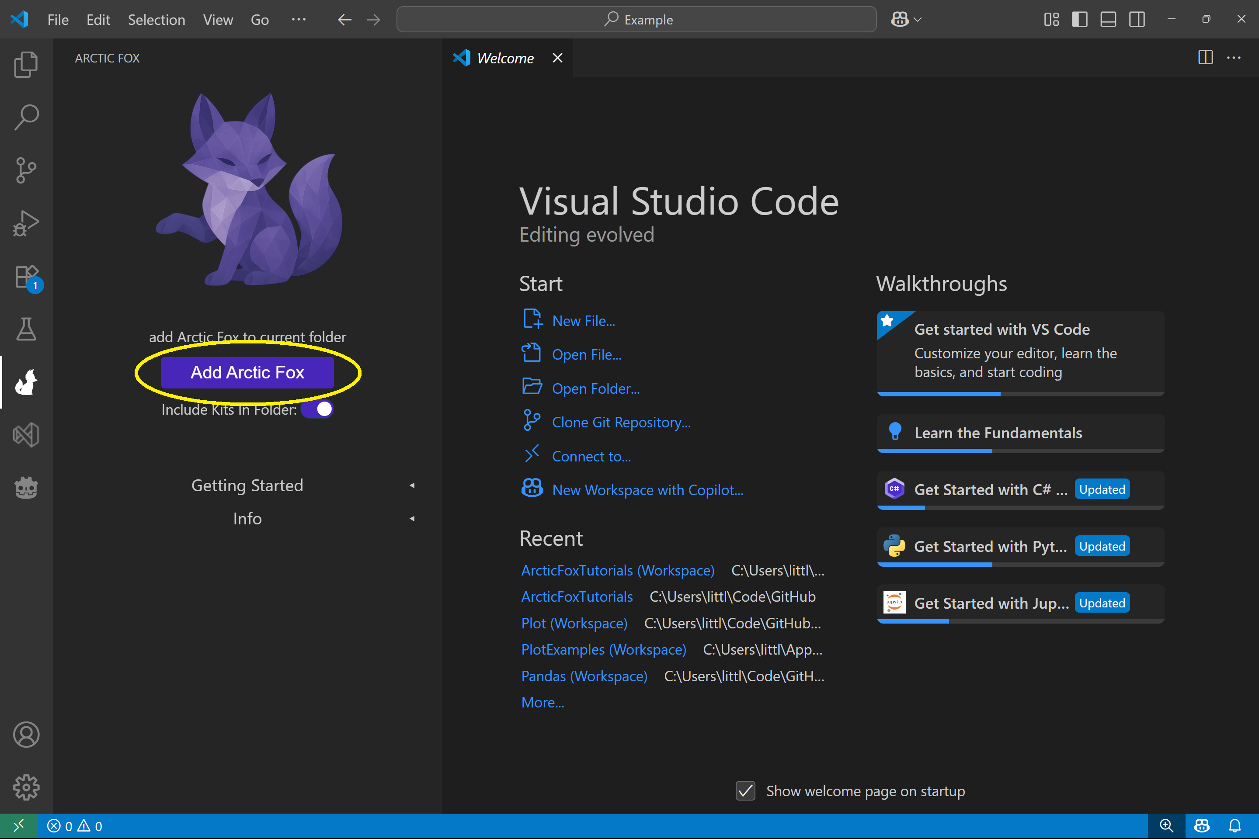Click the Open File link
1259x839 pixels.
click(x=587, y=355)
